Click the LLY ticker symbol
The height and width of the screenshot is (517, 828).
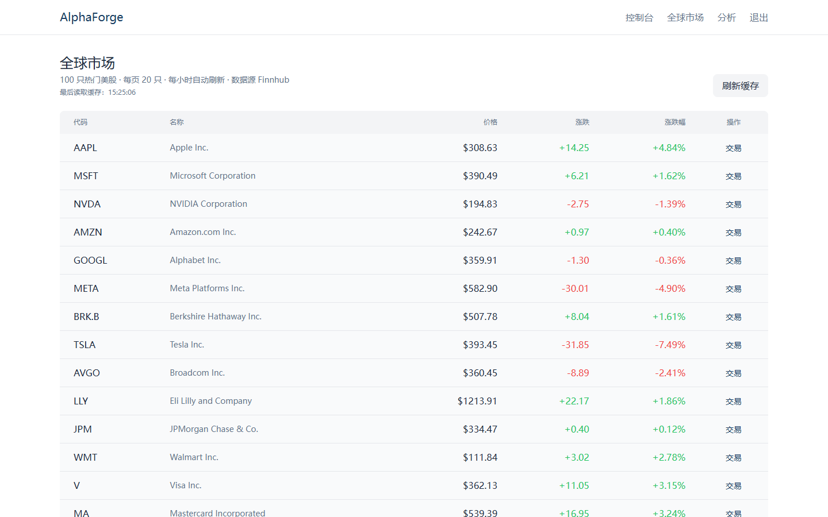(80, 401)
